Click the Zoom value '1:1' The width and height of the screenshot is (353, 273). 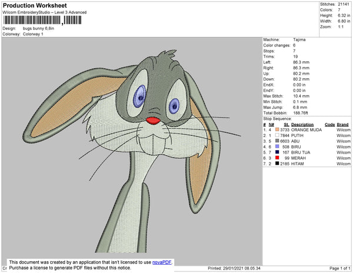coord(341,27)
